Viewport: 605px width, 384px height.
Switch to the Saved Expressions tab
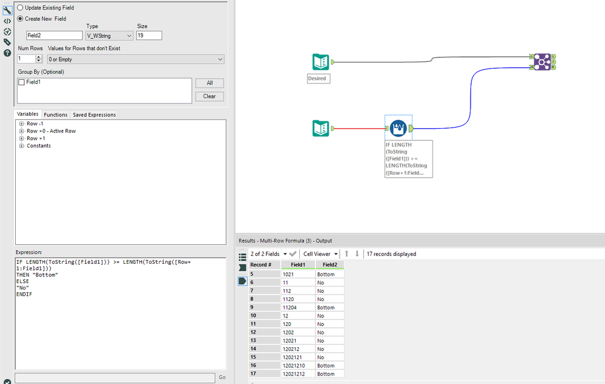click(x=94, y=114)
